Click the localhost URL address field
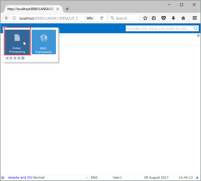201x181 pixels. coord(49,18)
